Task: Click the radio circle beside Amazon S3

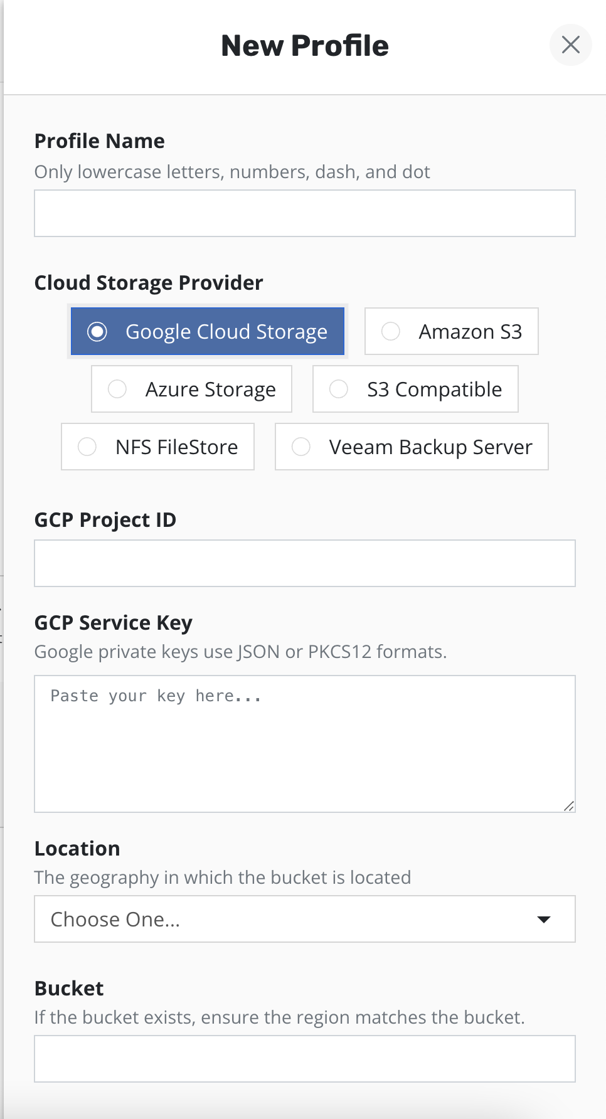Action: click(391, 331)
